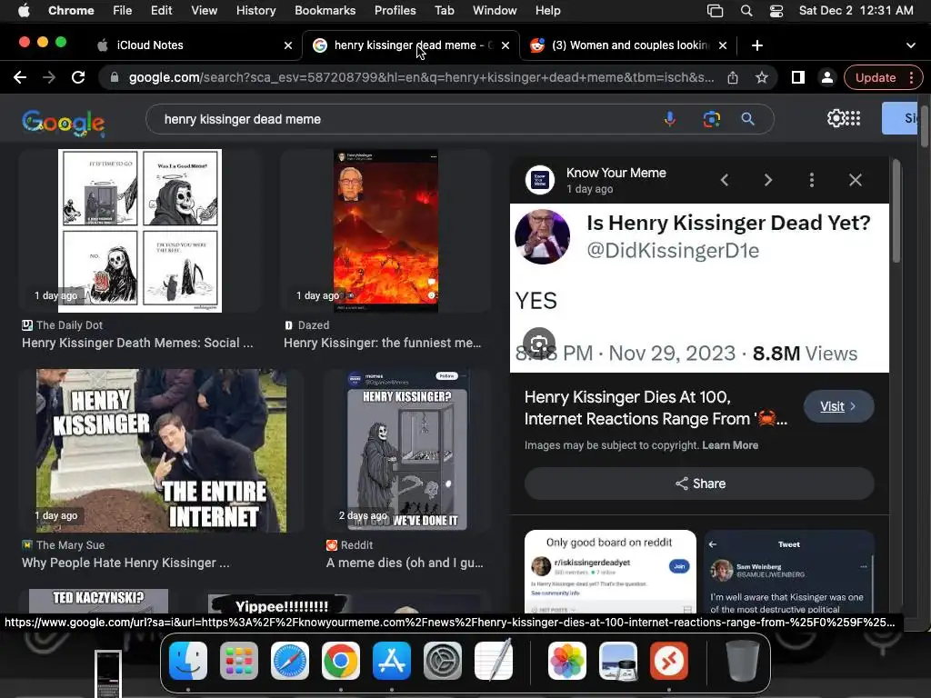Screen dimensions: 931x698
Task: Click the search box with henry kissinger query
Action: 404,119
